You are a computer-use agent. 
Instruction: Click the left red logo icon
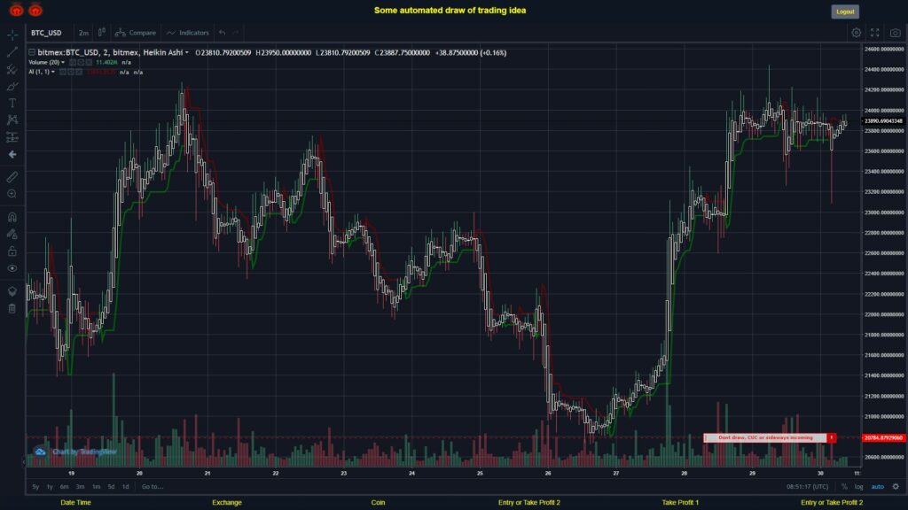[16, 10]
